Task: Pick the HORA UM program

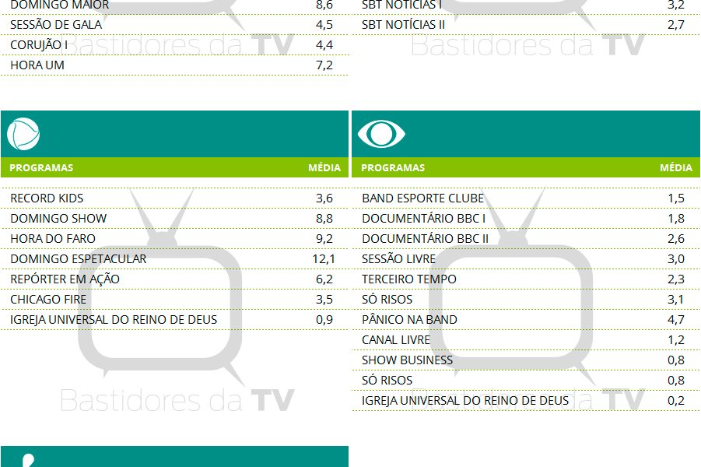Action: pyautogui.click(x=37, y=65)
